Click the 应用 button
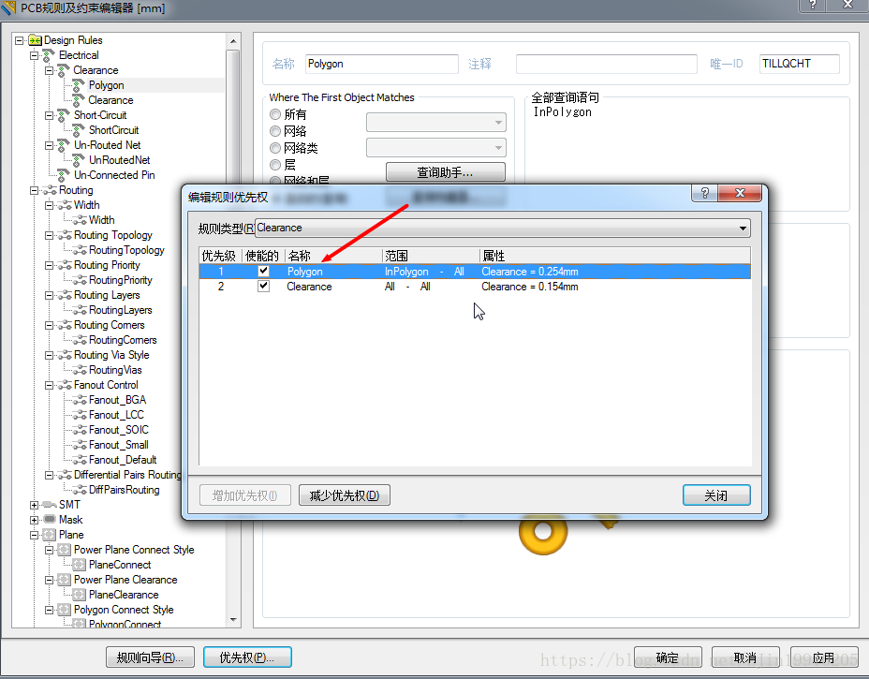This screenshot has width=869, height=679. pos(823,657)
